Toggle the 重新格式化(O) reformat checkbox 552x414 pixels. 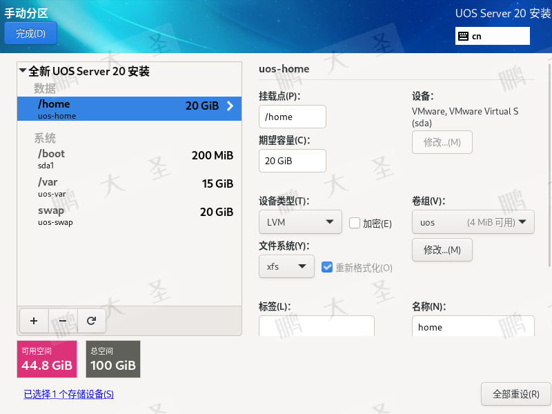coord(326,267)
